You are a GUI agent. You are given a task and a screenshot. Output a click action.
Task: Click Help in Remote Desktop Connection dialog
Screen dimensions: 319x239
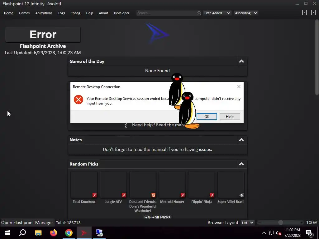pos(230,116)
